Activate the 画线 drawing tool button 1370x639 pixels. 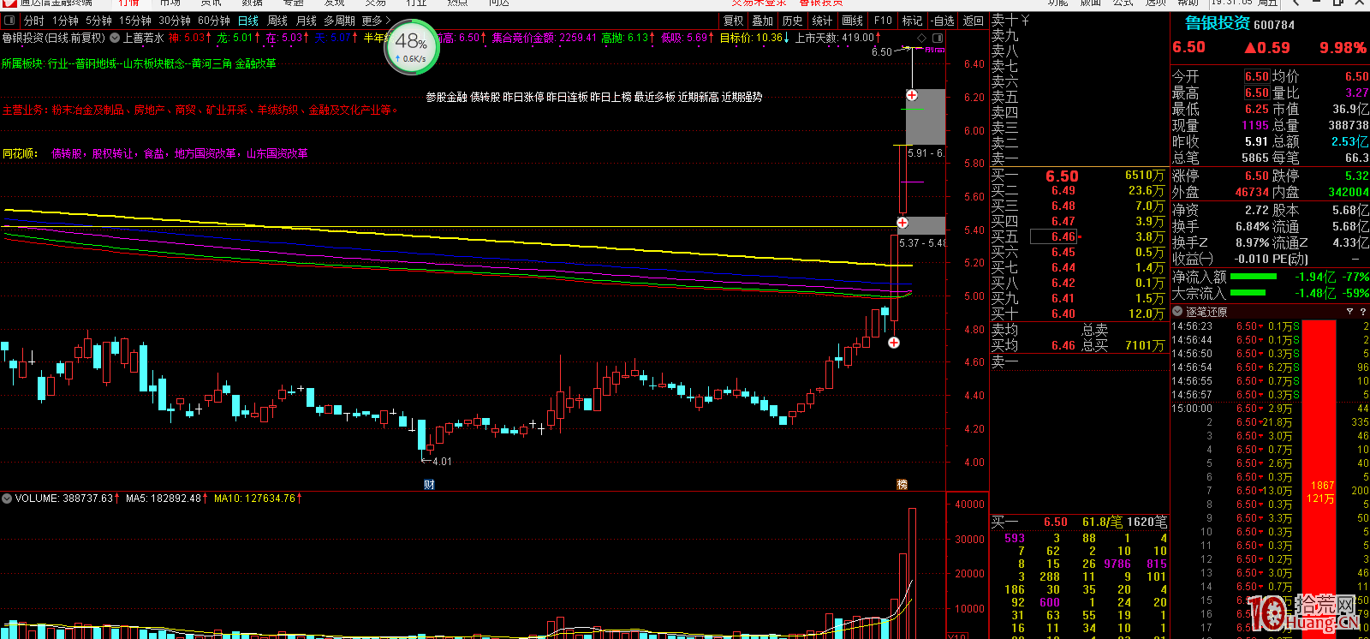point(852,21)
